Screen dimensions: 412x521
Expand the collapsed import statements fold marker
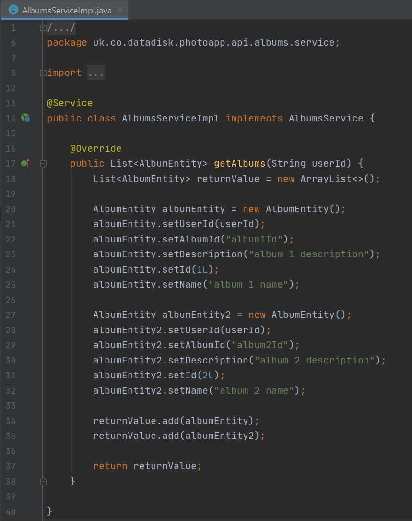point(43,73)
